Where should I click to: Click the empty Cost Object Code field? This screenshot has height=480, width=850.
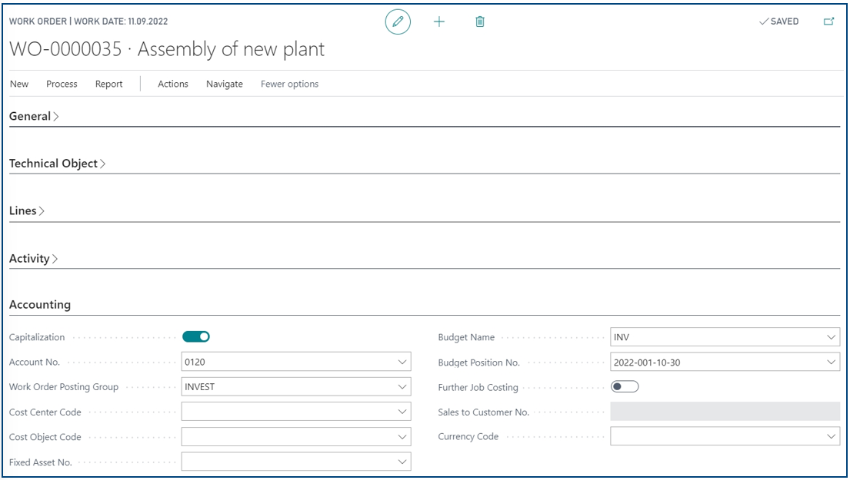click(296, 437)
